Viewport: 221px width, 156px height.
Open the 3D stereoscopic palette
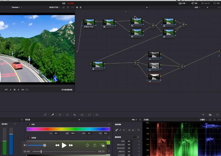(97, 115)
